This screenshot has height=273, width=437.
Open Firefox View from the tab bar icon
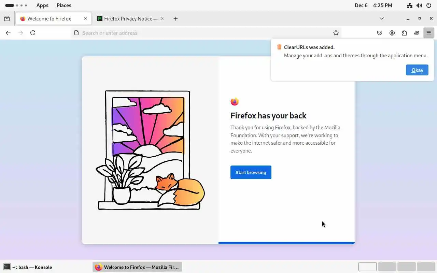pos(7,18)
